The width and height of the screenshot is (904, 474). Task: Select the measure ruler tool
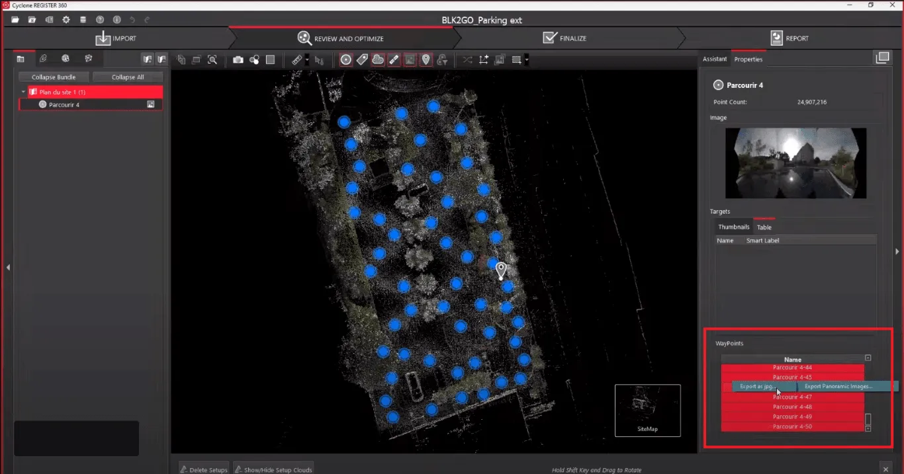pyautogui.click(x=297, y=60)
